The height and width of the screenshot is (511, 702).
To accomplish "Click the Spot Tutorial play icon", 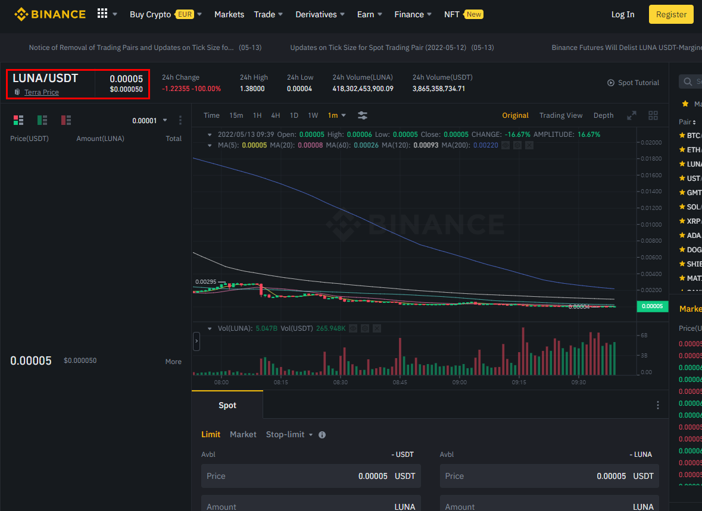I will point(611,83).
